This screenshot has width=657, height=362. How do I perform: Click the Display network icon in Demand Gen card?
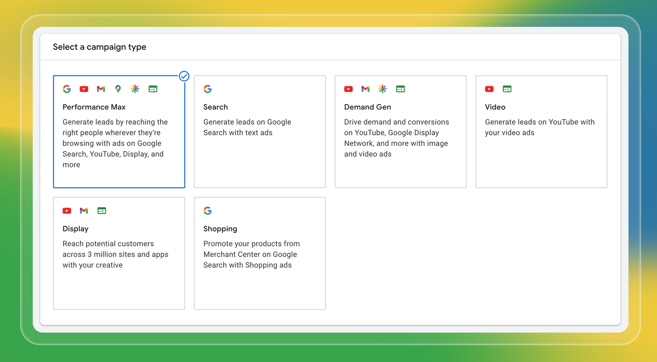(401, 89)
